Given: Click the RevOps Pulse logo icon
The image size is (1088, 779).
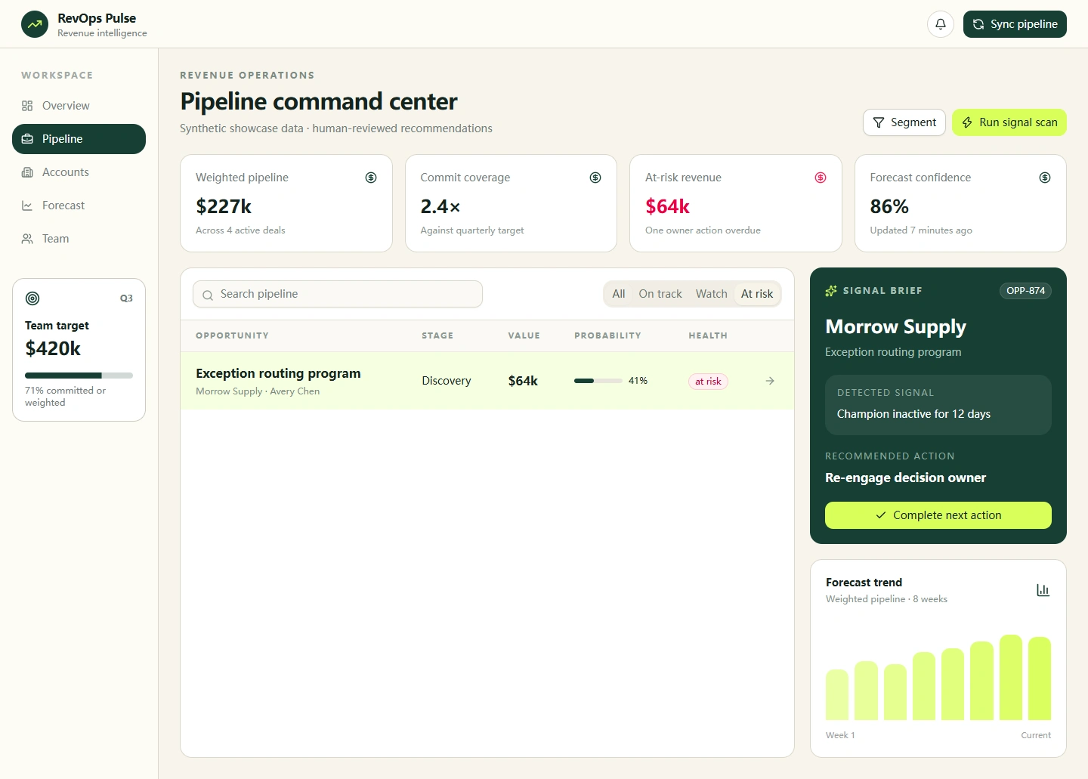Looking at the screenshot, I should (35, 24).
